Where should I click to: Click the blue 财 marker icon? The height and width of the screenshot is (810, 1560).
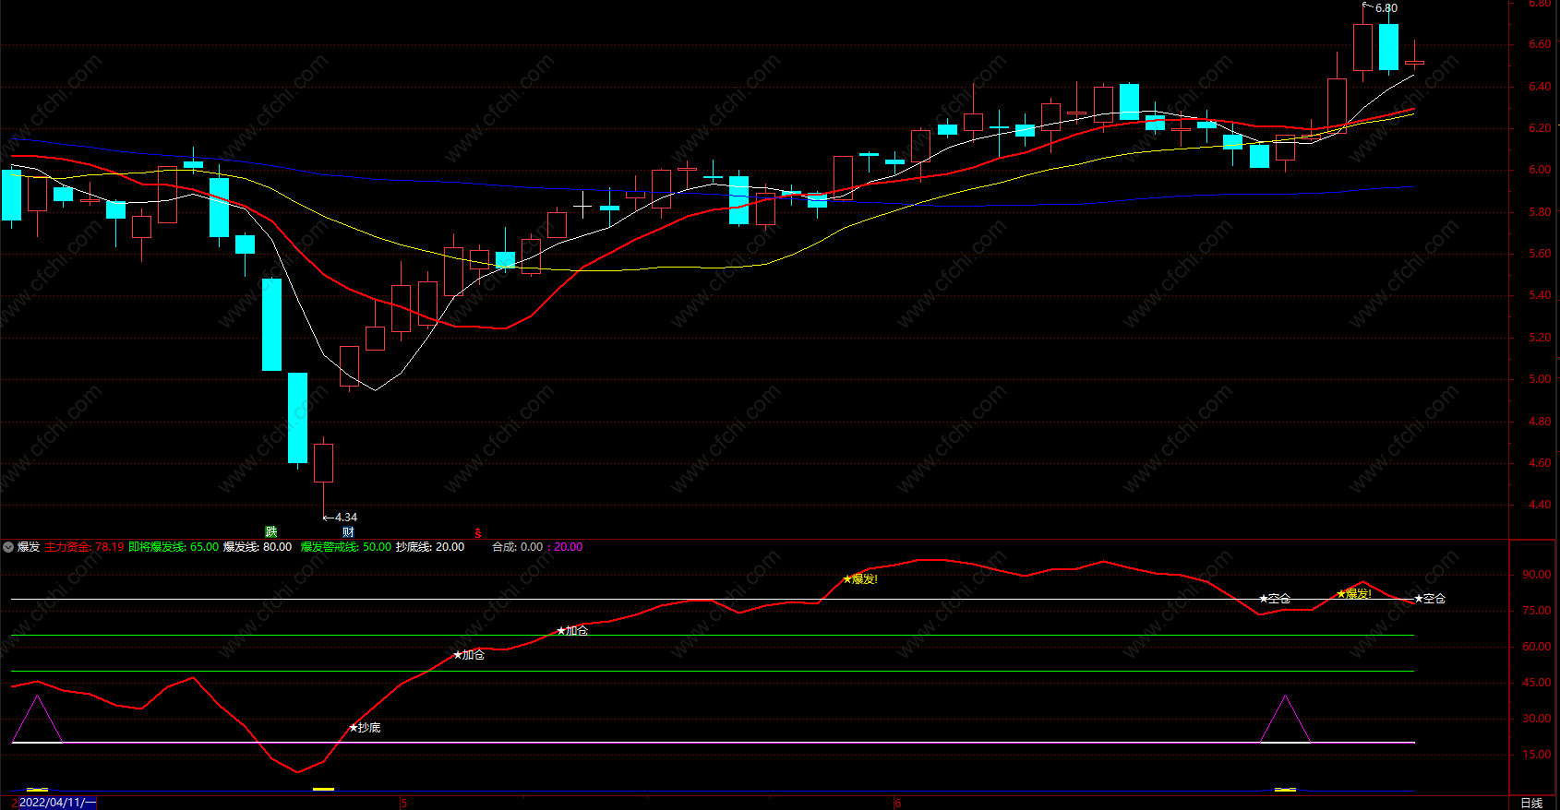348,532
